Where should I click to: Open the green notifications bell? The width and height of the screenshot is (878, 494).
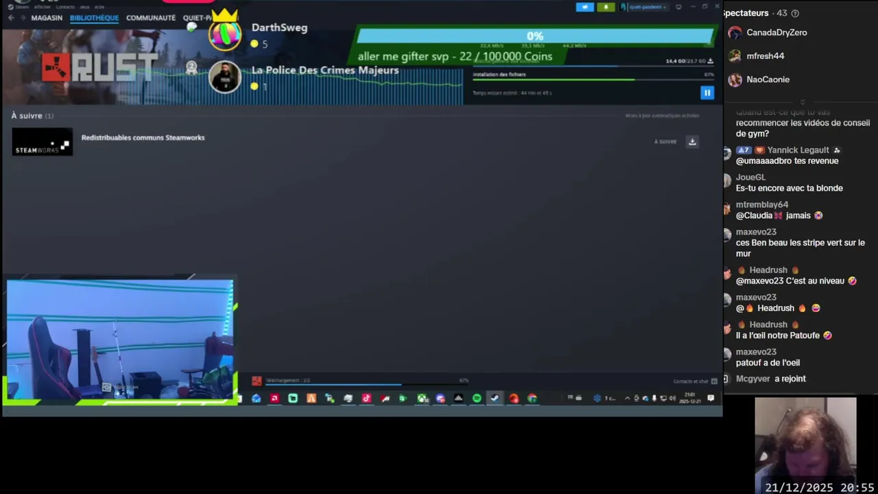(x=606, y=7)
